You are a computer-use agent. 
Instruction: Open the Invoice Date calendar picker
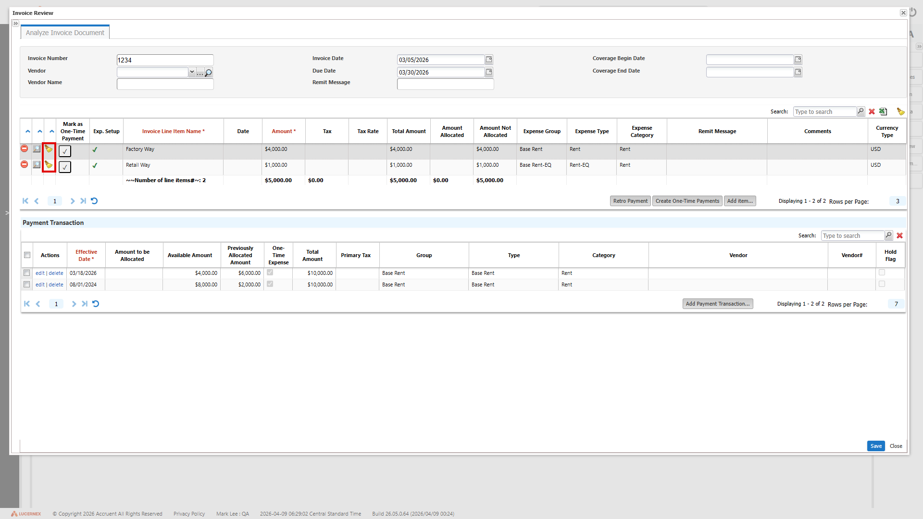[x=489, y=60]
